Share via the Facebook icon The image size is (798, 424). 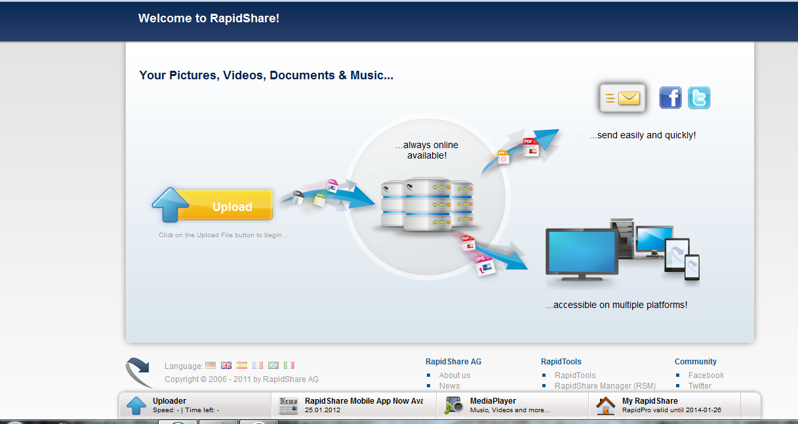pyautogui.click(x=670, y=98)
